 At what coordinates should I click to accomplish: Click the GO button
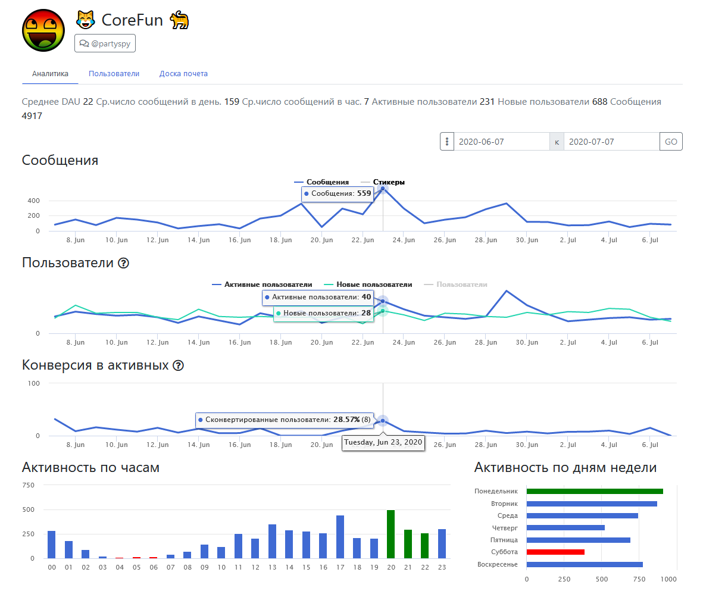click(x=671, y=142)
